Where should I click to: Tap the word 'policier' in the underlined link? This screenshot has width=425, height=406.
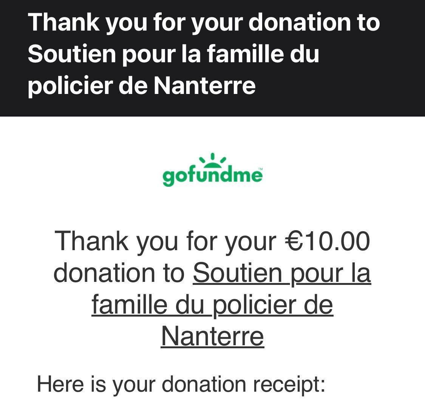(x=253, y=305)
